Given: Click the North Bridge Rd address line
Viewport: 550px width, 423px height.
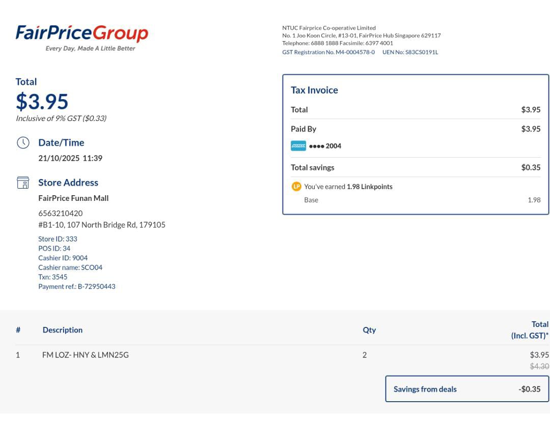Looking at the screenshot, I should coord(102,225).
